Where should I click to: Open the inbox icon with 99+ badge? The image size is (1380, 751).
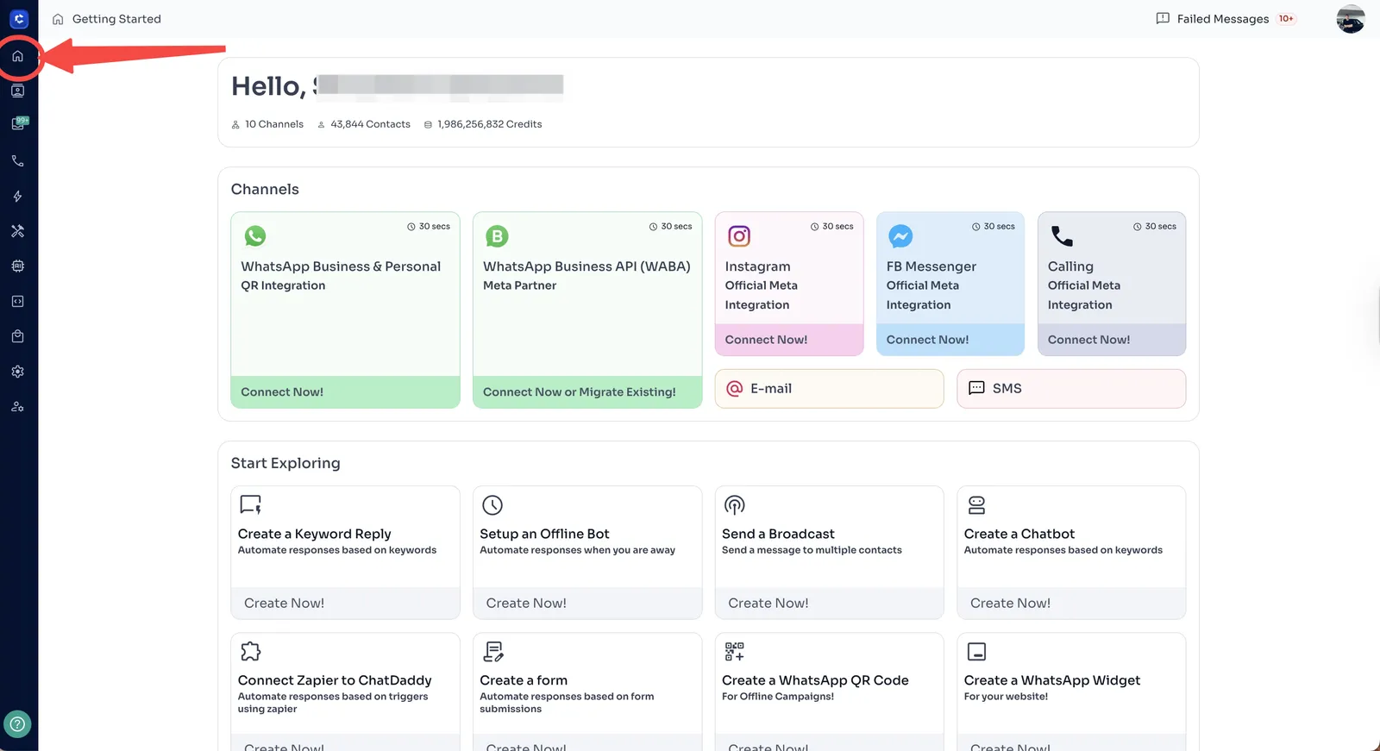point(18,124)
